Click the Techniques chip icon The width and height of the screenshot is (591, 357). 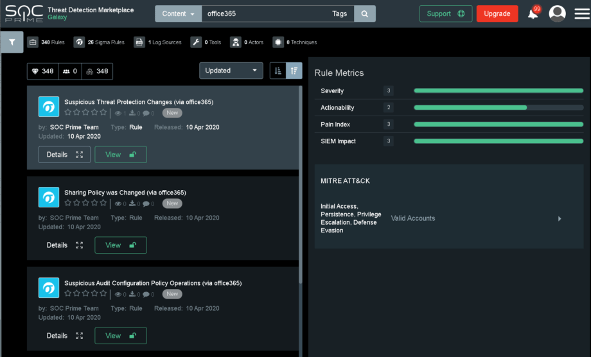[x=278, y=42]
